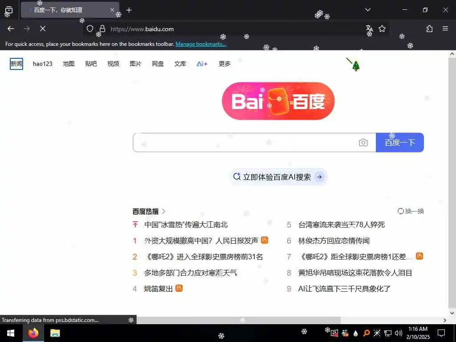Image resolution: width=456 pixels, height=342 pixels.
Task: Open the tracking protection shield icon
Action: (x=90, y=28)
